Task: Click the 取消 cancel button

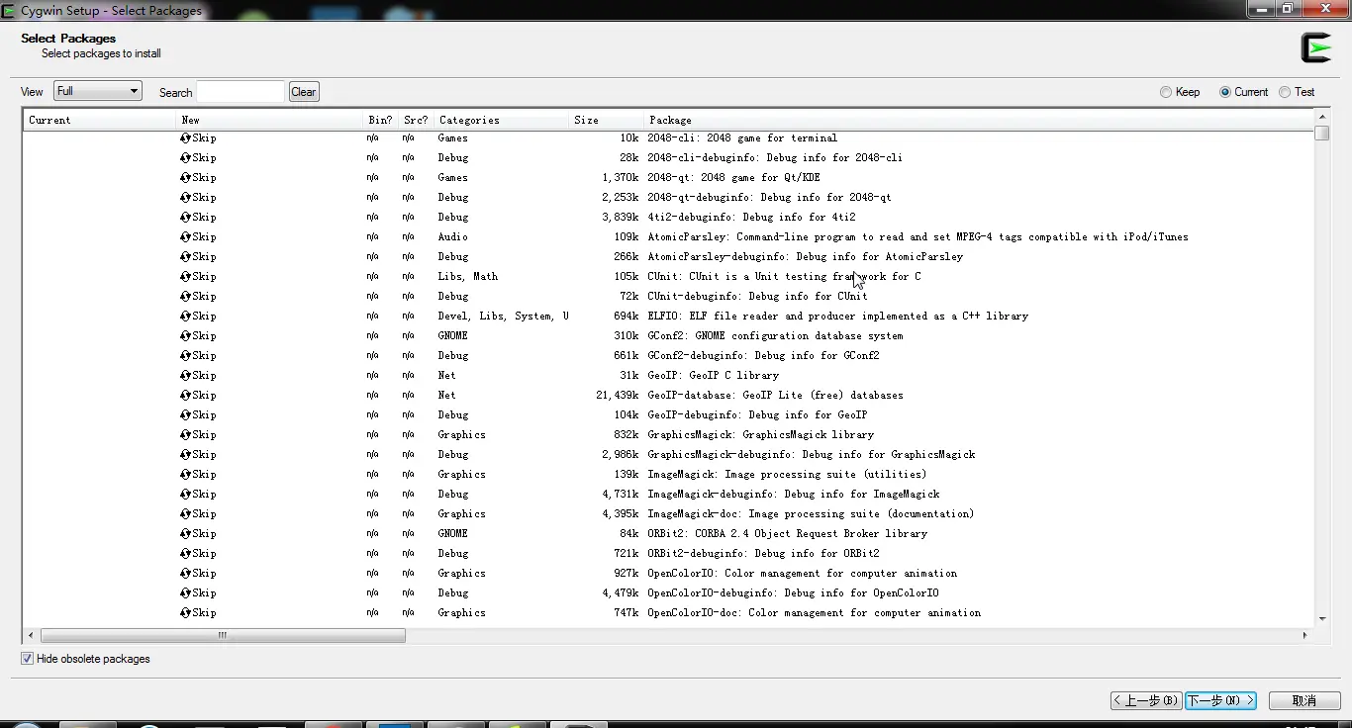Action: [x=1304, y=700]
